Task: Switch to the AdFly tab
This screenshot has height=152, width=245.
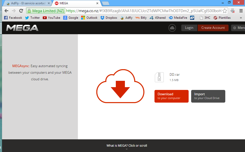Action: 28,3
